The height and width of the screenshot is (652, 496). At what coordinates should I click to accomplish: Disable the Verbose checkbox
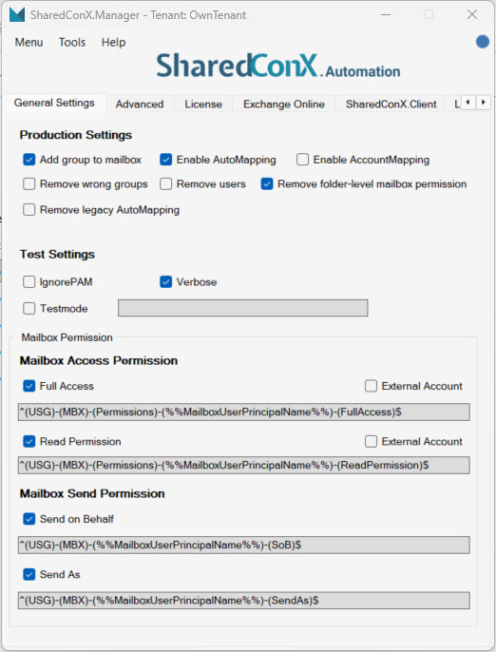pos(166,282)
